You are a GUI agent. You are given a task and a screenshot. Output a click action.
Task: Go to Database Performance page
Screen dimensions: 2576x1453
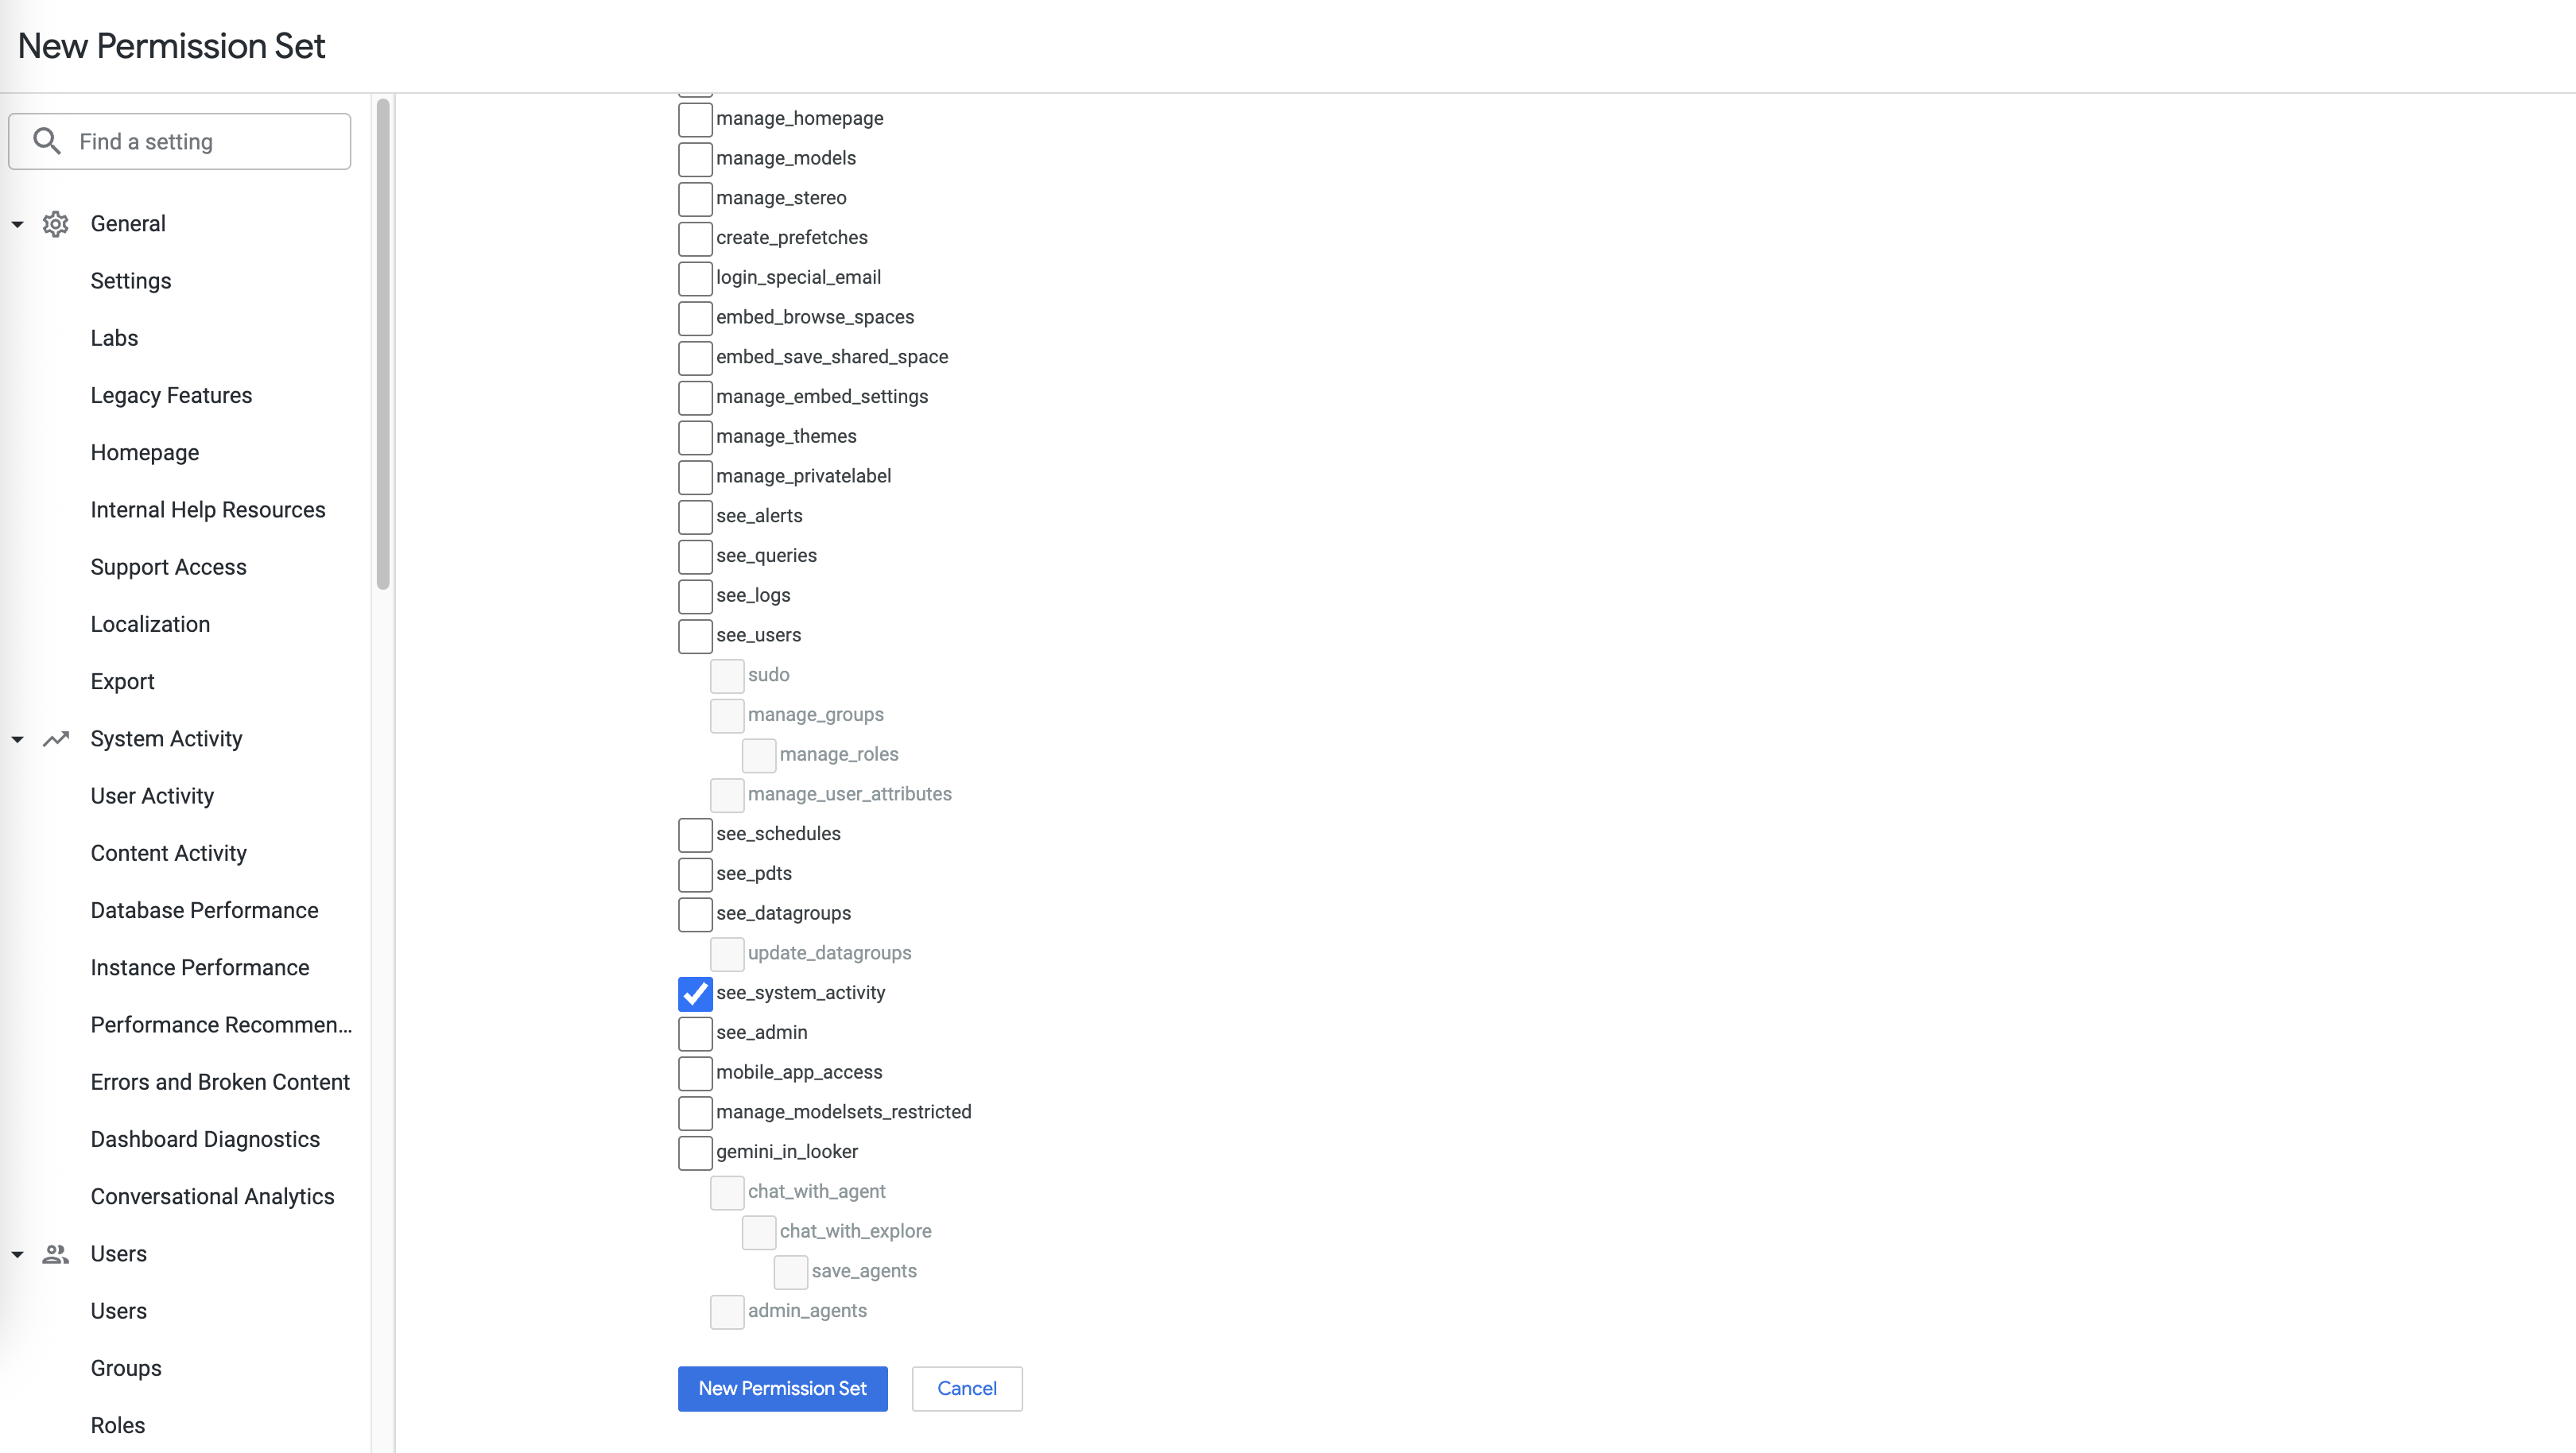pyautogui.click(x=204, y=910)
